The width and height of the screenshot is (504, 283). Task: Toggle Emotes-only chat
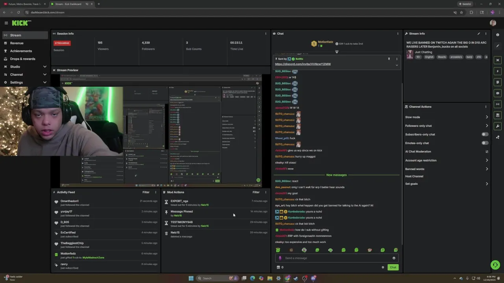point(485,143)
